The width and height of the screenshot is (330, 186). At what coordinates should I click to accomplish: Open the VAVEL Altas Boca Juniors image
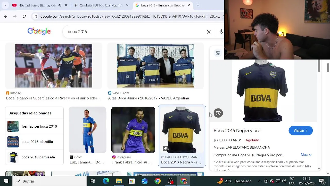click(155, 66)
